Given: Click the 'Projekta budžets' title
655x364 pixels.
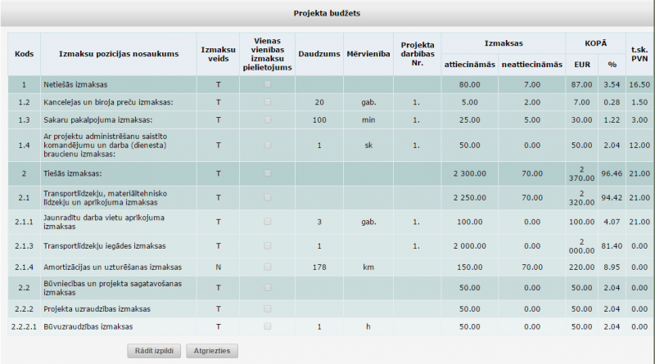Looking at the screenshot, I should coord(327,14).
